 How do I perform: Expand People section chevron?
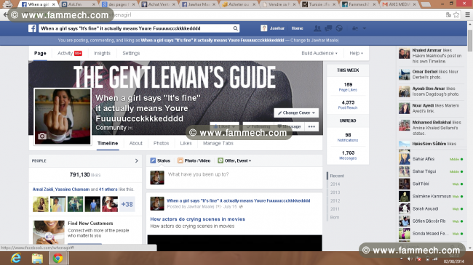[x=136, y=160]
